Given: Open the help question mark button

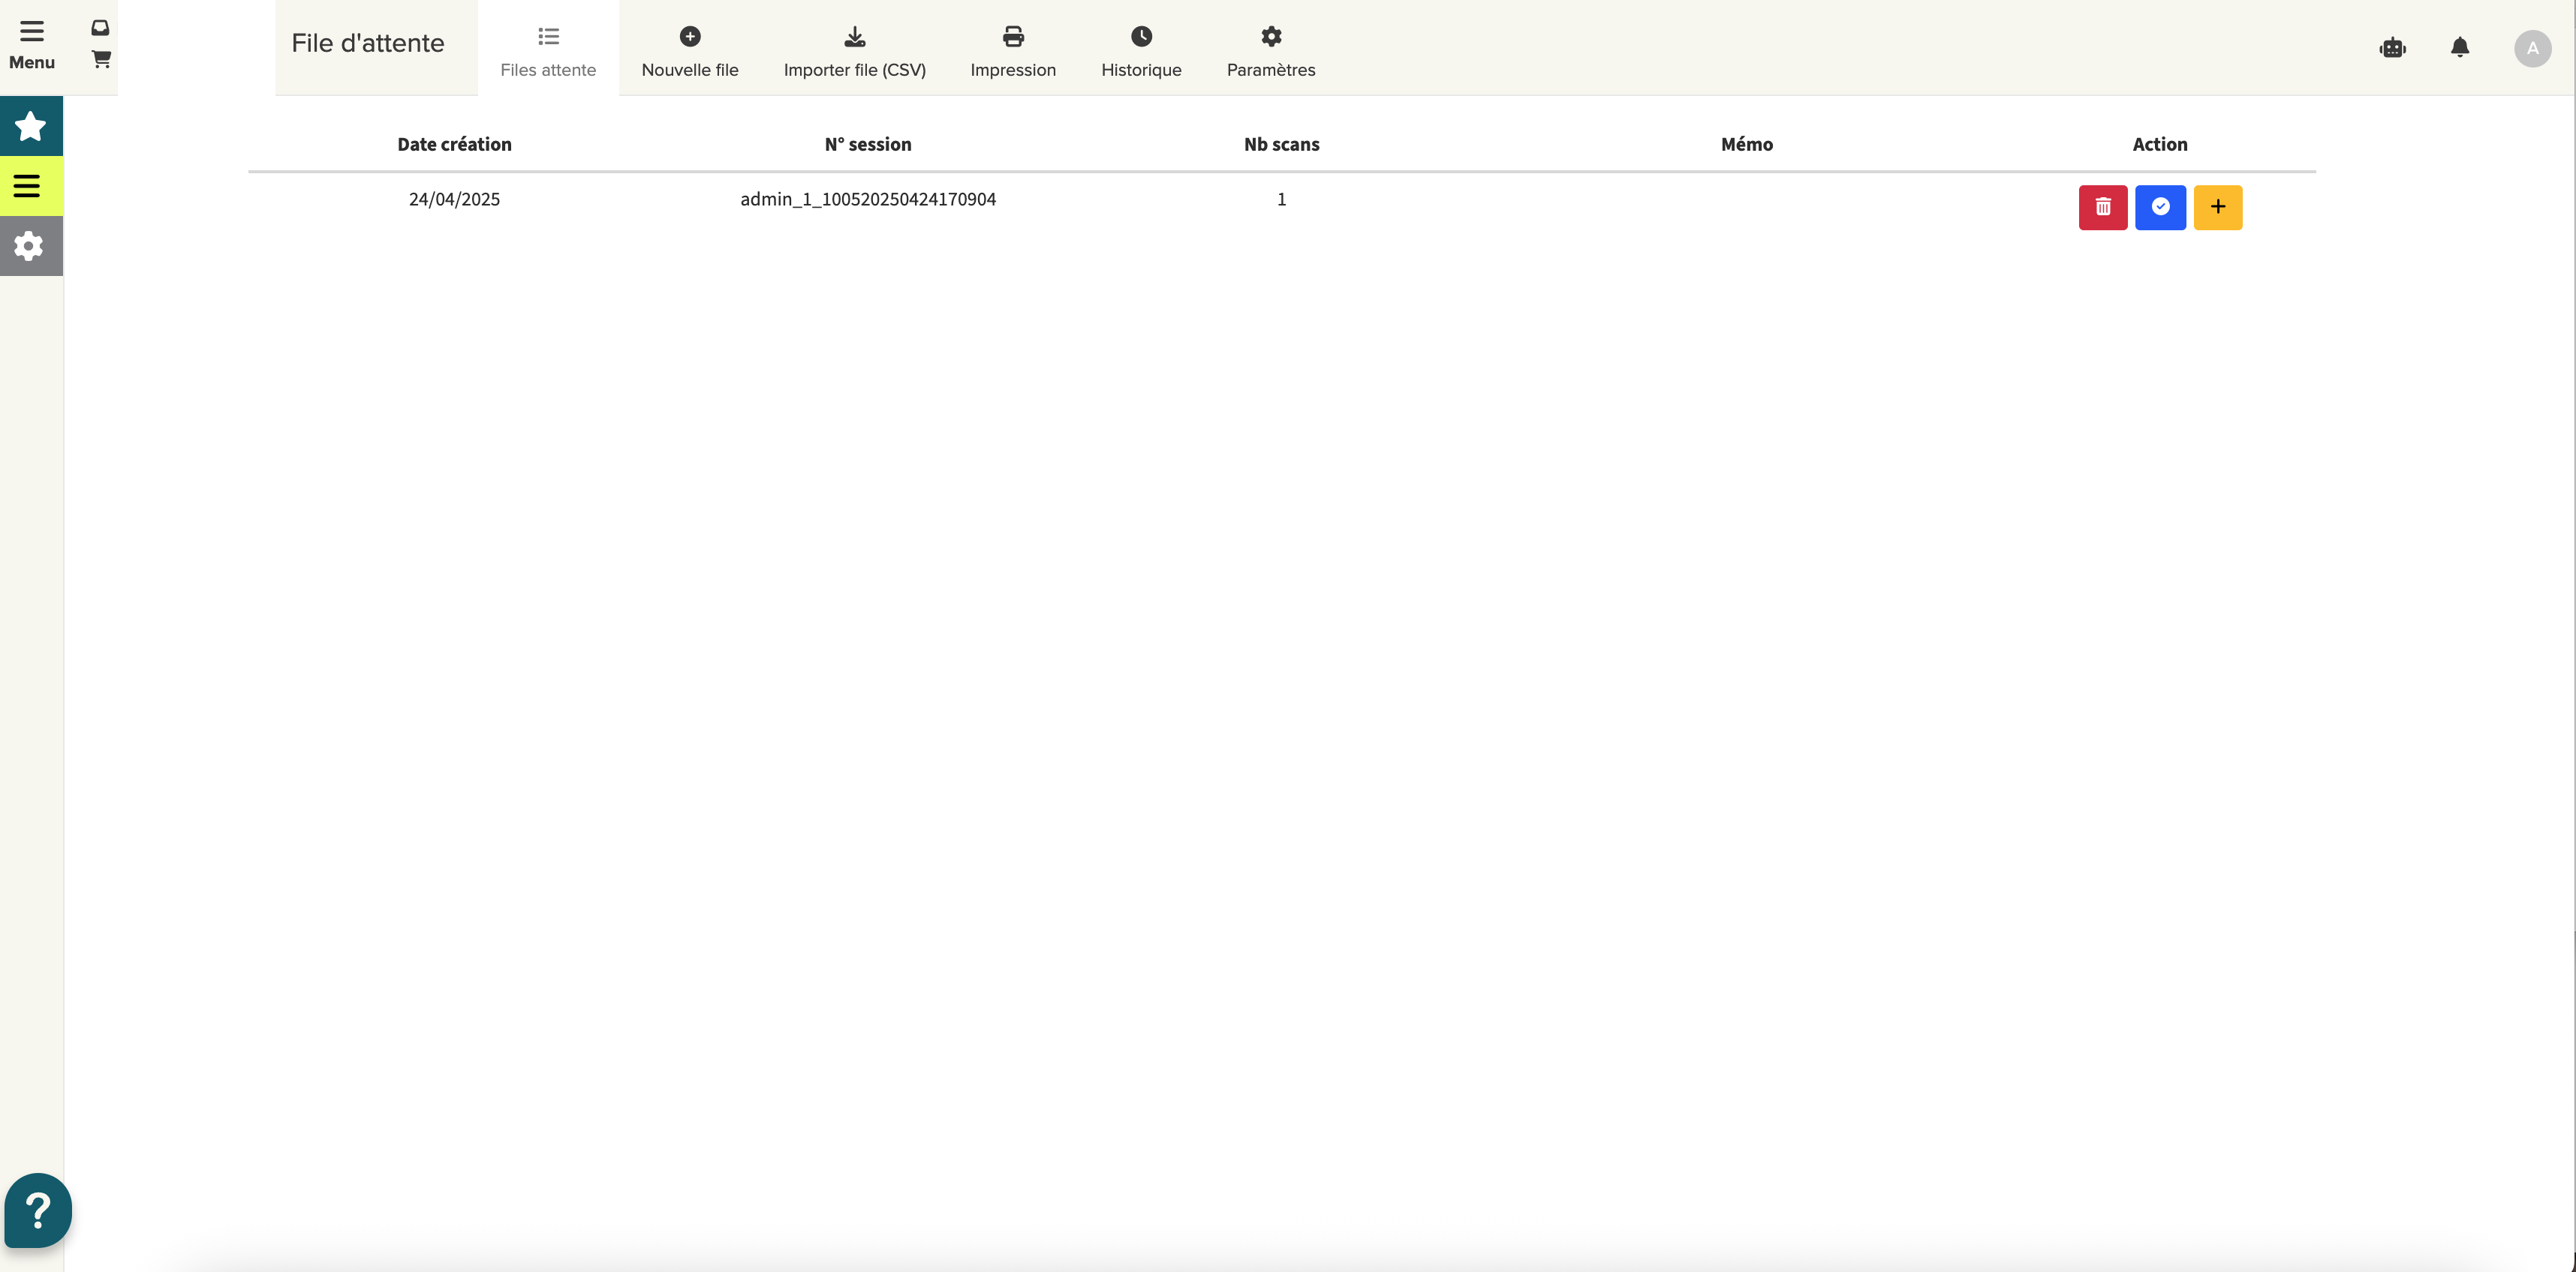Looking at the screenshot, I should (38, 1210).
